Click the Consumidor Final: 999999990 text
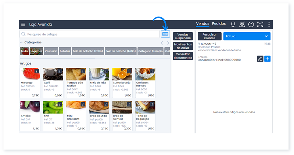The height and width of the screenshot is (155, 294). (x=219, y=60)
